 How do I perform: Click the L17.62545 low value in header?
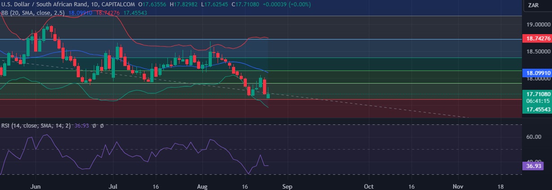215,4
